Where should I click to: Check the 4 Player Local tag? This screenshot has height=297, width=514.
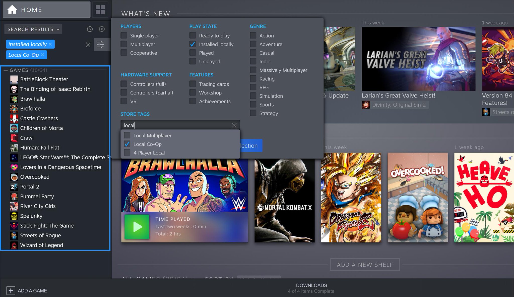pyautogui.click(x=127, y=153)
